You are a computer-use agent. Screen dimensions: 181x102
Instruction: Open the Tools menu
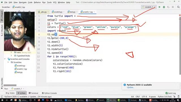[x=49, y=2]
